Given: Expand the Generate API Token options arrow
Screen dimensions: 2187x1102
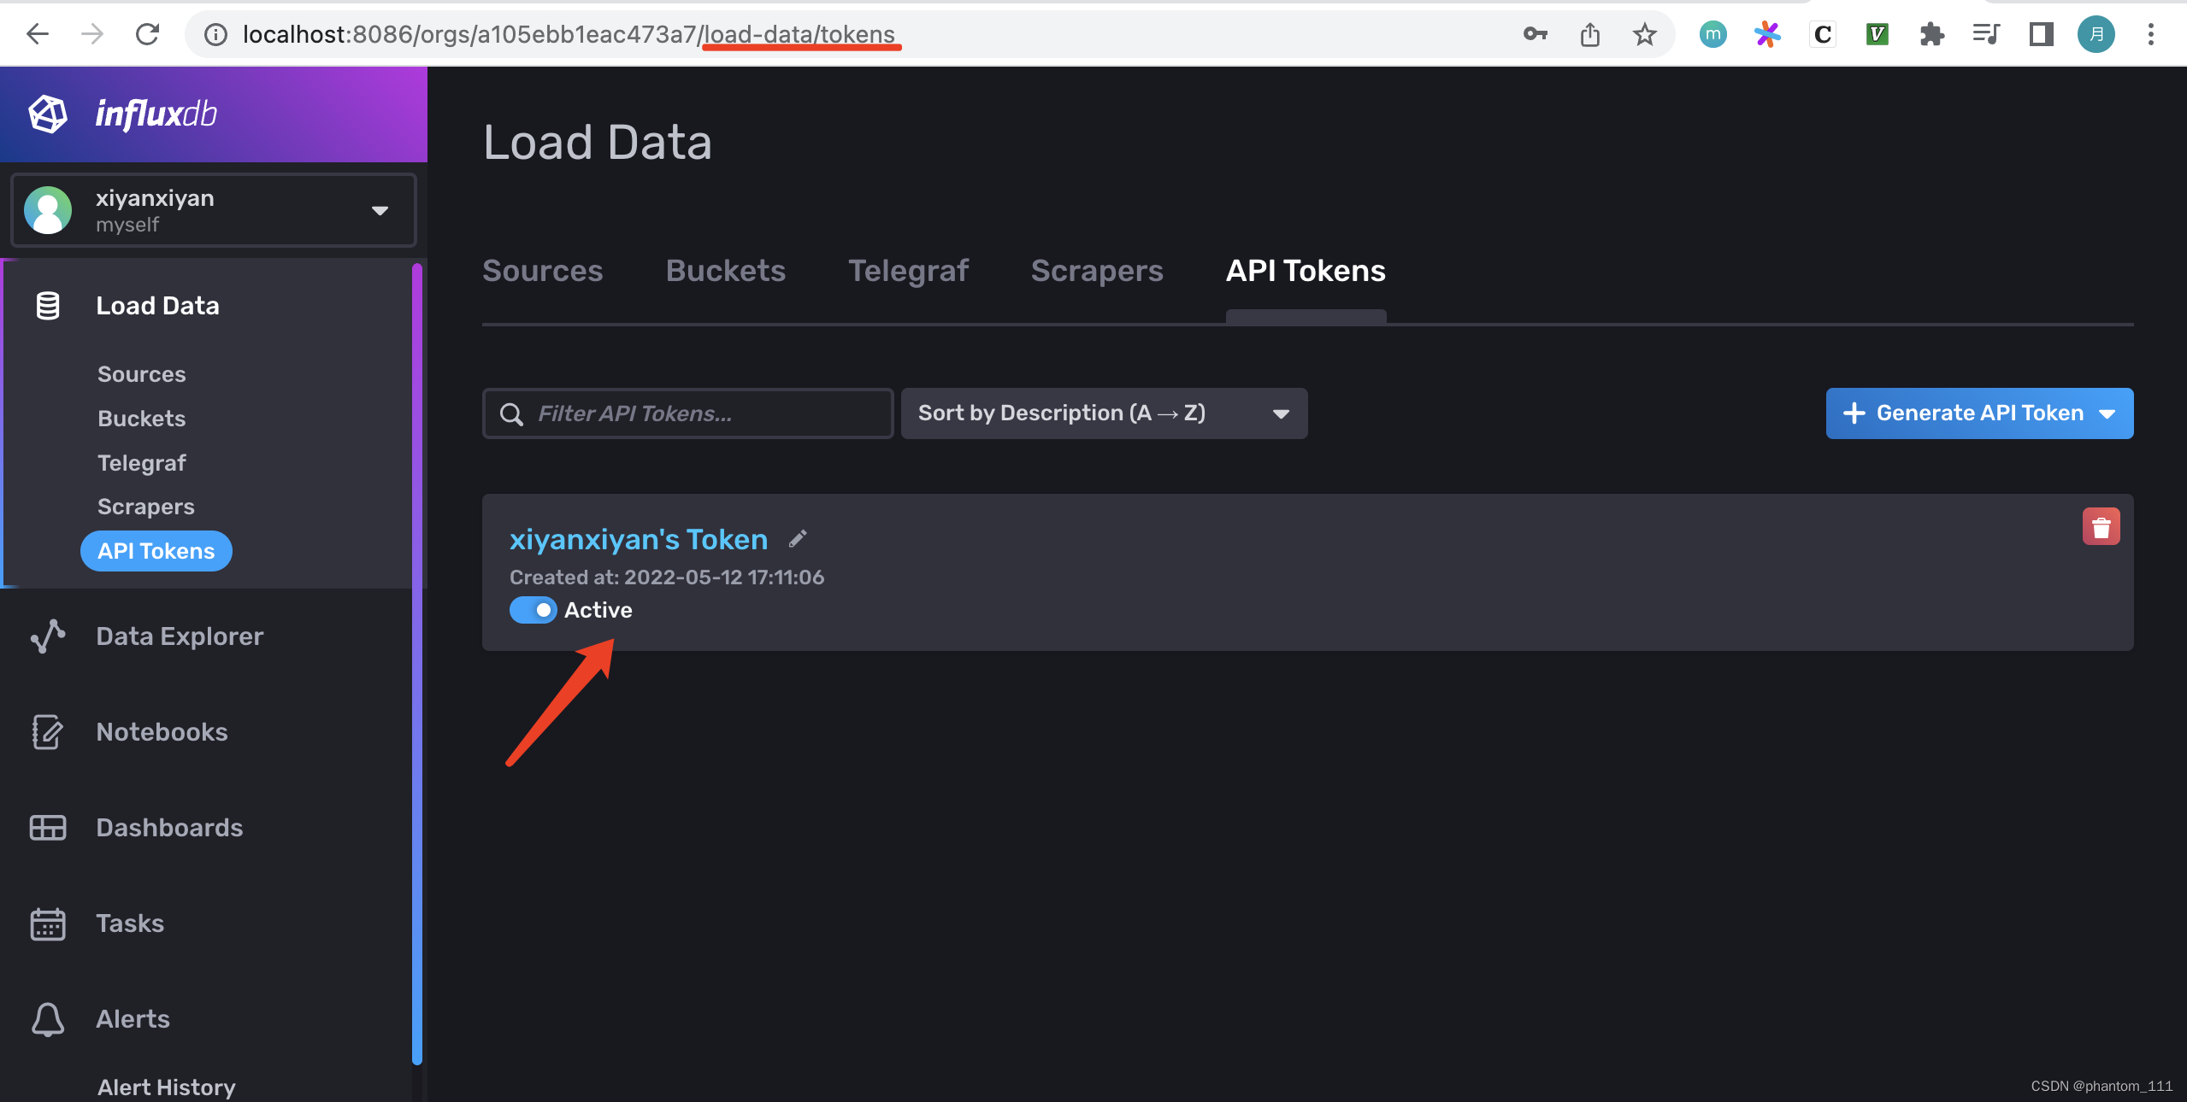Looking at the screenshot, I should 2105,413.
